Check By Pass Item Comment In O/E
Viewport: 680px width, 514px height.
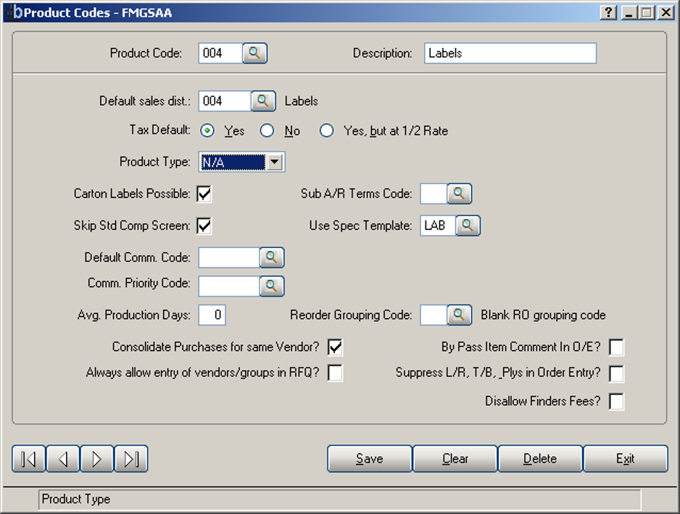pos(617,347)
